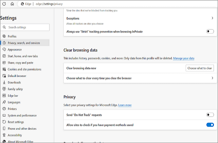
Task: Open Appearance settings
Action: 15,49
